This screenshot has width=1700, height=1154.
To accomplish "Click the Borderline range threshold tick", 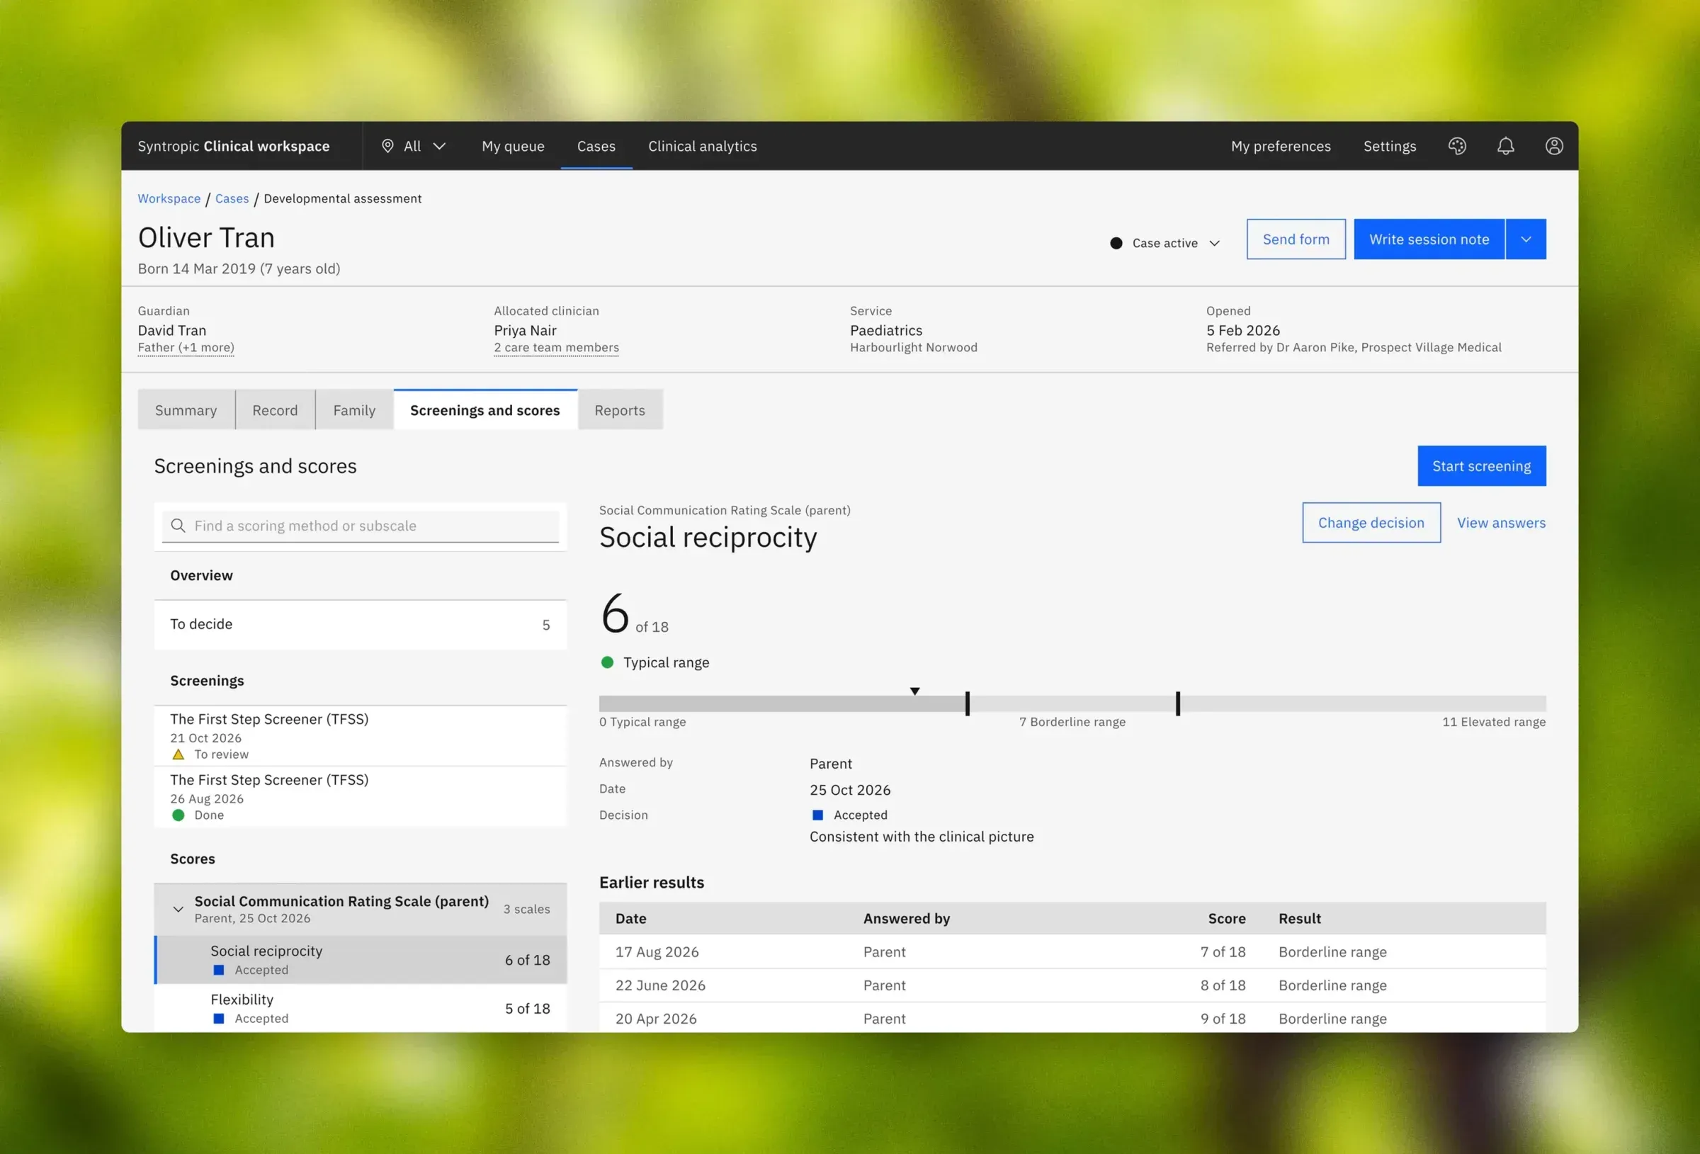I will 968,703.
